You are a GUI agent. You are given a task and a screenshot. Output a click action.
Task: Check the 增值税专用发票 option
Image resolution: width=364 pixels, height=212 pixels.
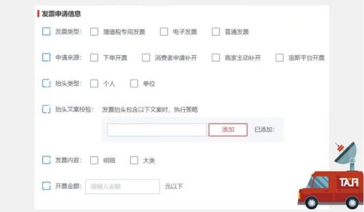(x=94, y=32)
